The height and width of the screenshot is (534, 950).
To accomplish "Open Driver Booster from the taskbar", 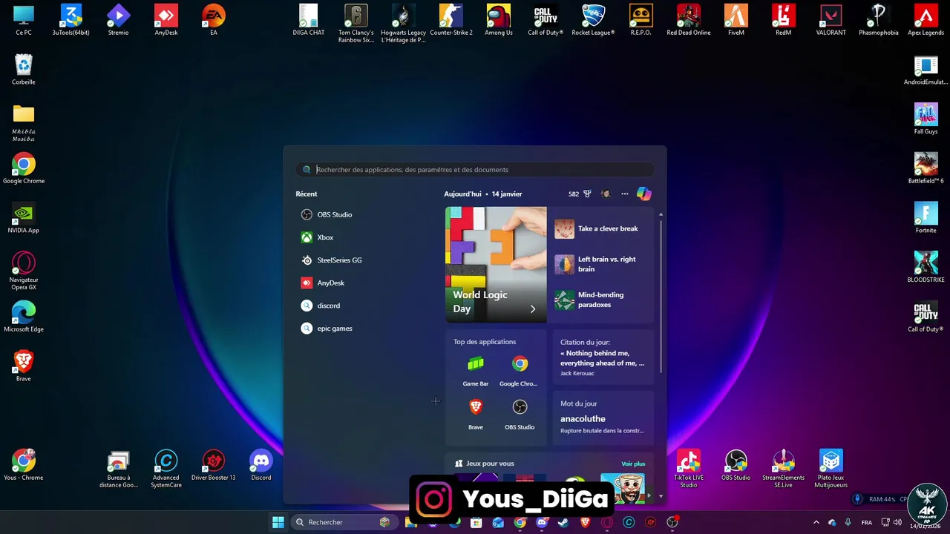I will click(651, 522).
